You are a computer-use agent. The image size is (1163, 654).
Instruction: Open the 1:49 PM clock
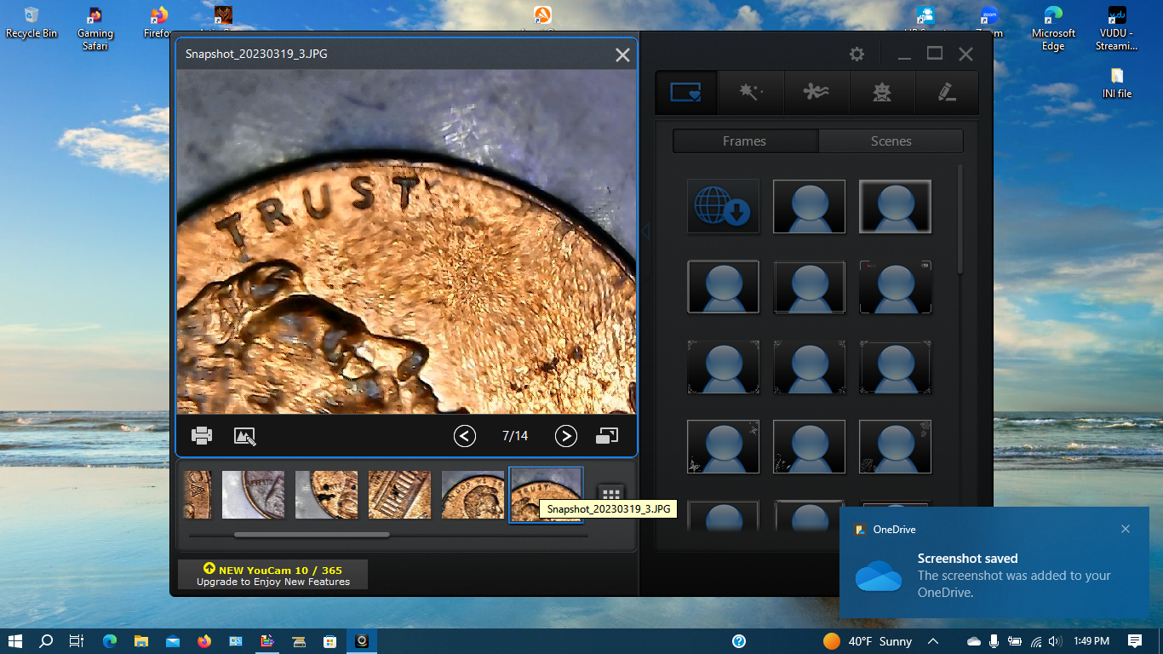point(1091,641)
